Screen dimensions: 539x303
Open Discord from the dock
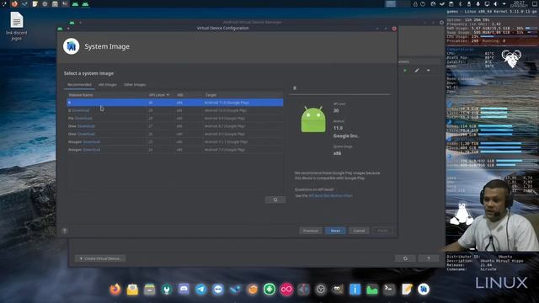184,290
